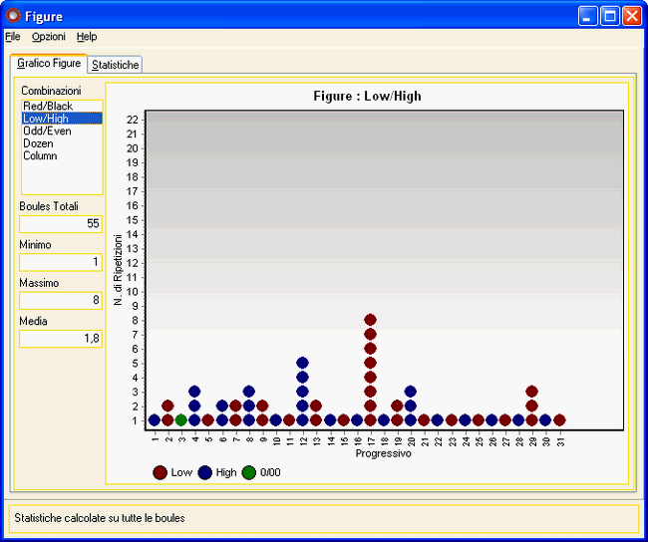Click the blue dot at progressivo 1

pyautogui.click(x=155, y=420)
